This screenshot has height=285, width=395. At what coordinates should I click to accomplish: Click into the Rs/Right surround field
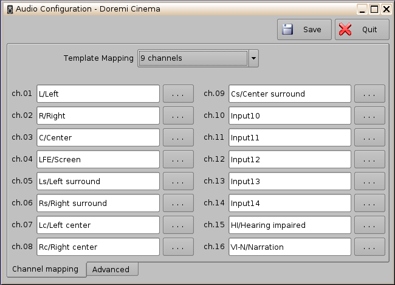98,204
